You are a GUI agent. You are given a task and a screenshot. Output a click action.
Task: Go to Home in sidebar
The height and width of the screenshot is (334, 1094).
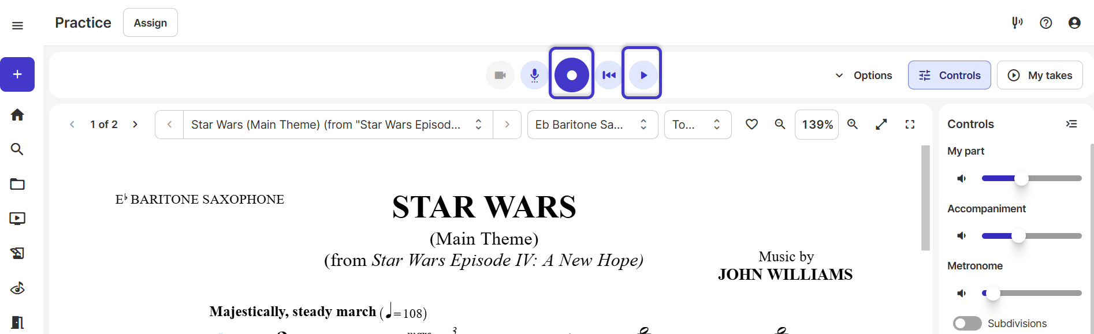[x=17, y=115]
